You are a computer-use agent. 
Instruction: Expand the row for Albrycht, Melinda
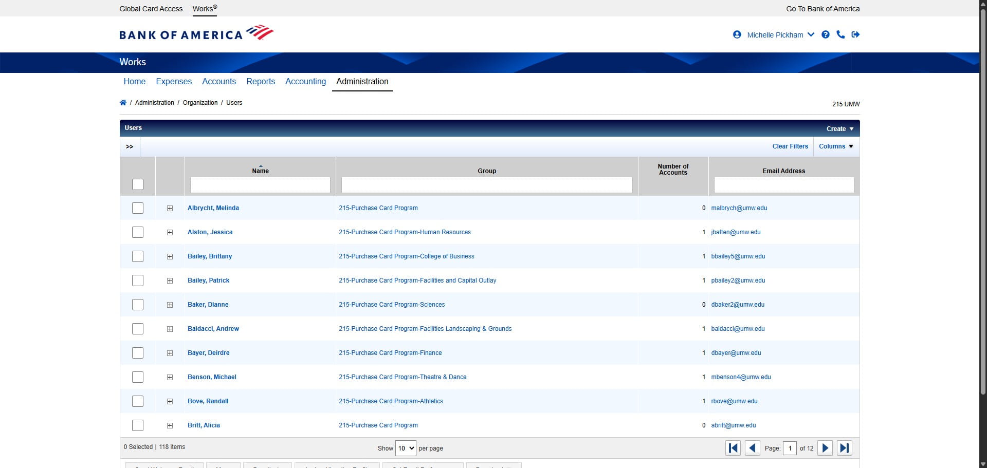click(170, 209)
